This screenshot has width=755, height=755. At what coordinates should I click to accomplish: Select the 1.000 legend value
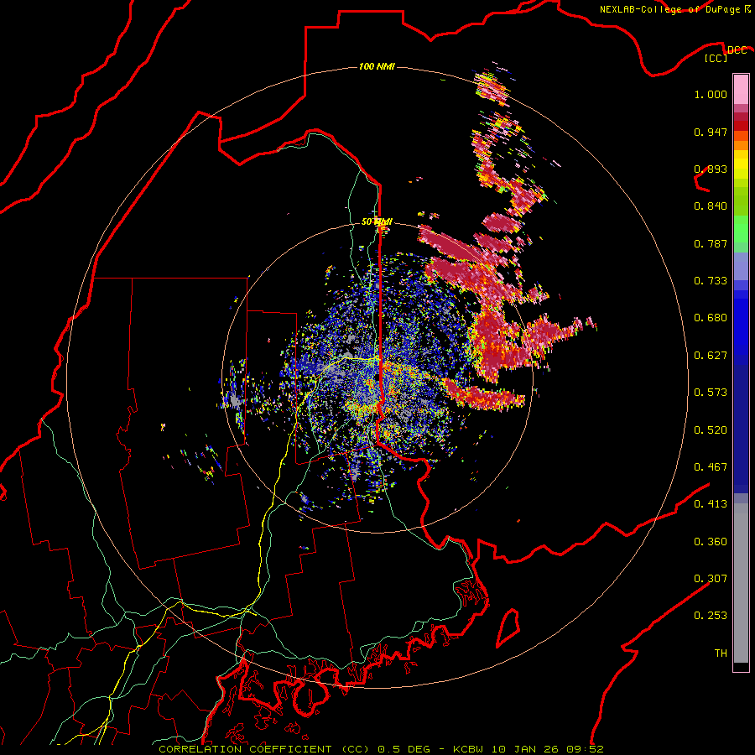click(711, 94)
